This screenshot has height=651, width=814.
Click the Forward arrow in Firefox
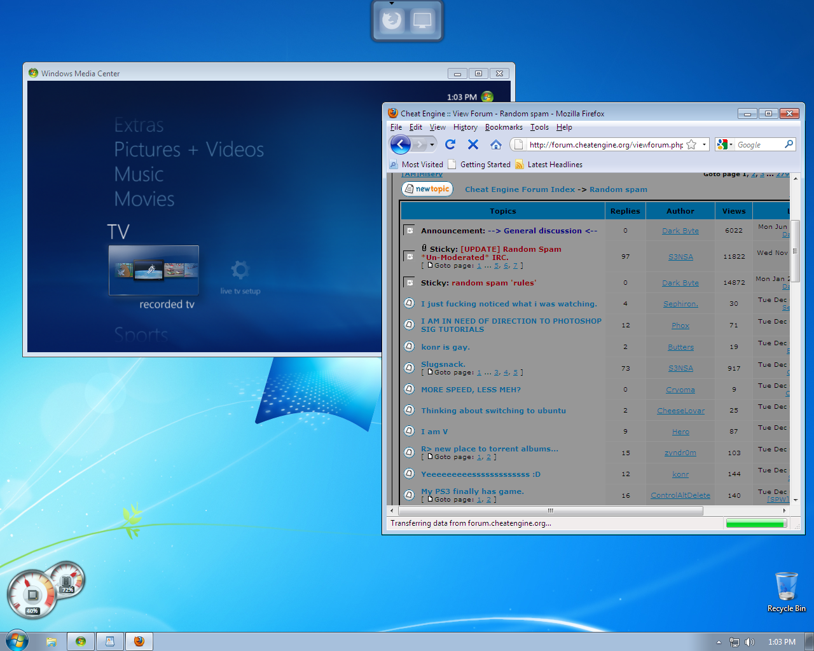pyautogui.click(x=419, y=145)
